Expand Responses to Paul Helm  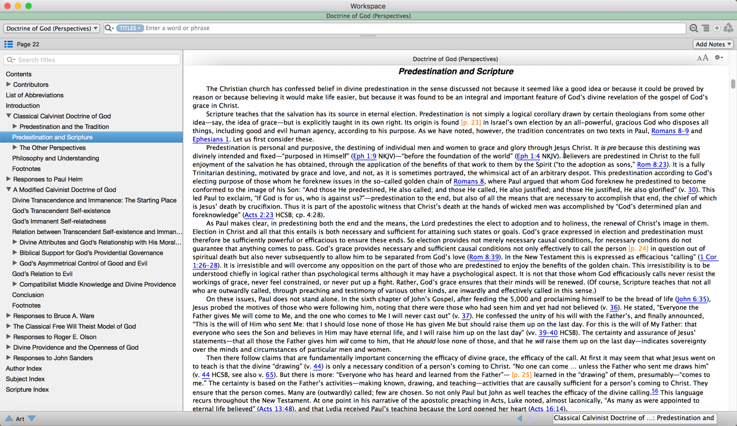(x=8, y=179)
